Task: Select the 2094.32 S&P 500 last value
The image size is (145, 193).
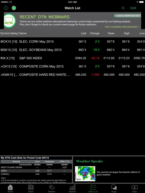Action: pos(81,58)
